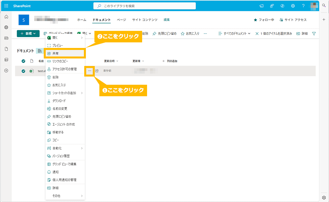329x202 pixels.
Task: Select 削除 in the context menu
Action: 65,77
